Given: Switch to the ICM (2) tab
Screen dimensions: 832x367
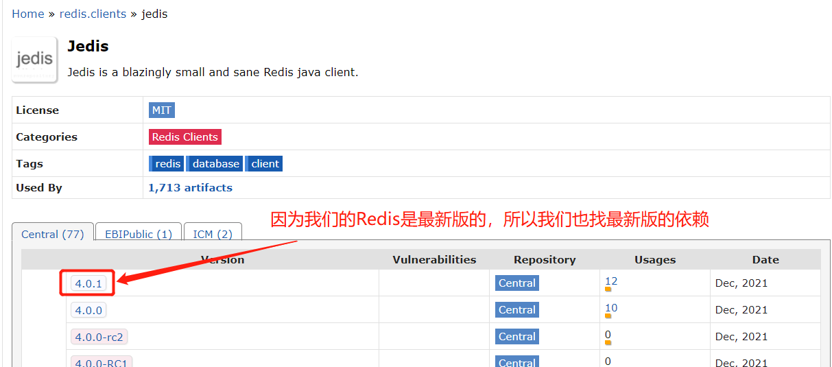Looking at the screenshot, I should (x=213, y=234).
